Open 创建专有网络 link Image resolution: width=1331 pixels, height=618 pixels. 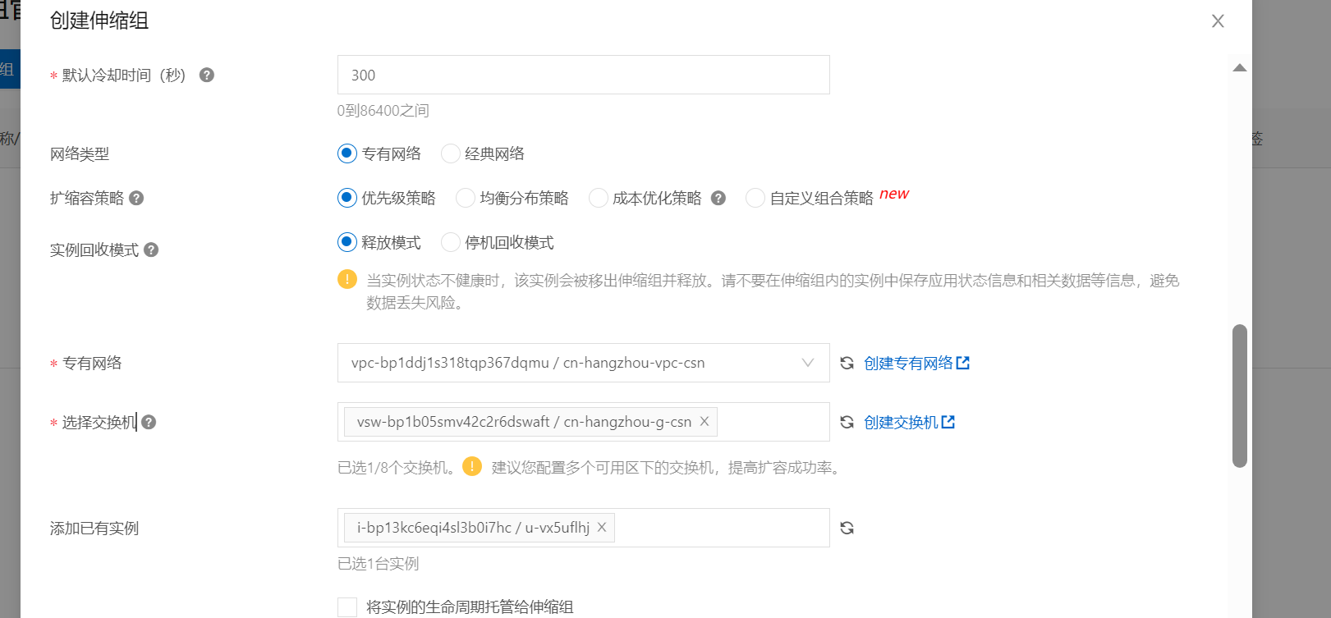(916, 363)
